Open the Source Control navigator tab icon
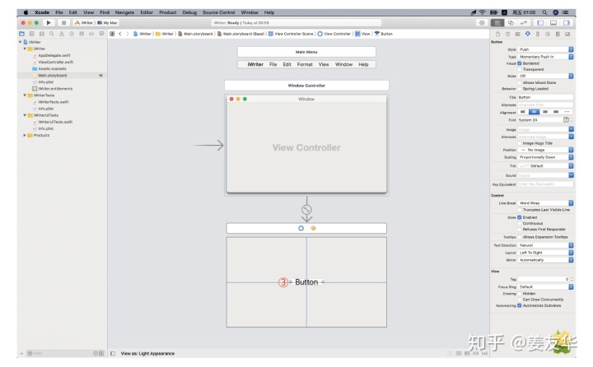 (32, 34)
